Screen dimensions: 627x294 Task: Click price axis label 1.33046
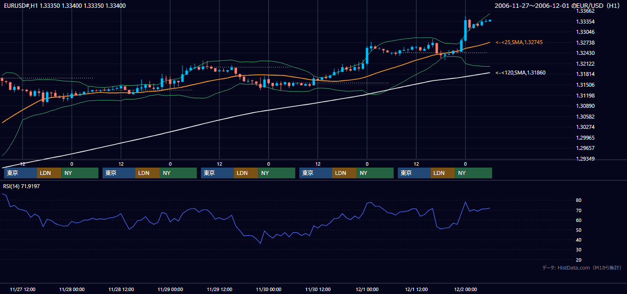click(585, 32)
